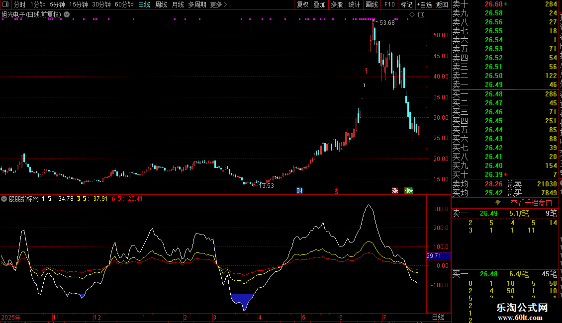Click the 日线 label at chart bottom-right
Screen dimensions: 562x323
438,317
